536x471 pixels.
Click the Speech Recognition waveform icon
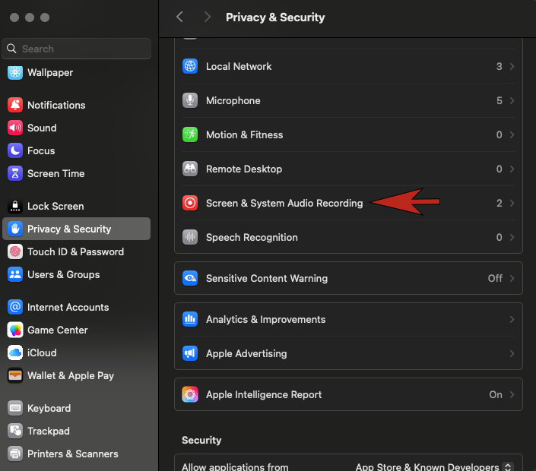click(190, 237)
